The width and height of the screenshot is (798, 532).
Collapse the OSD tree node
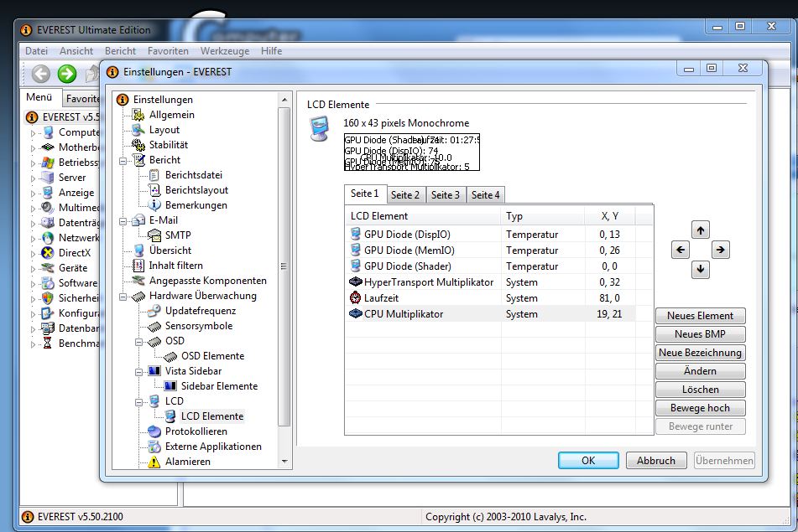(139, 342)
